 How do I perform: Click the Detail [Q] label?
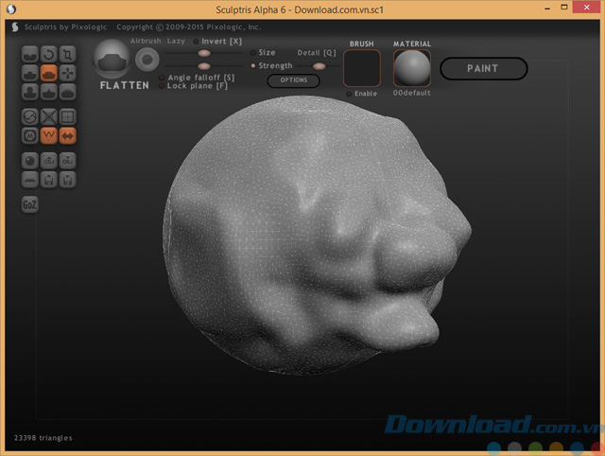[317, 53]
